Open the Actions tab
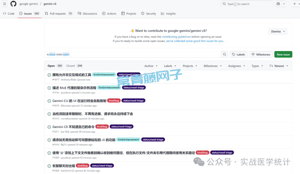Image resolution: width=300 pixels, height=174 pixels. pos(109,14)
